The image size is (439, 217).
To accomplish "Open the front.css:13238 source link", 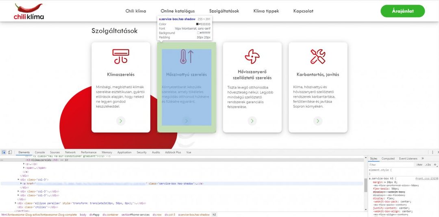I will (427, 178).
